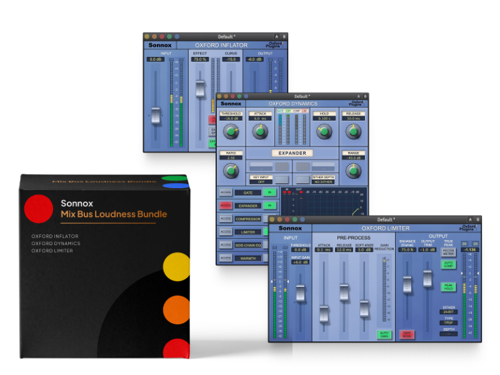Click the Ratio 2.50 value in Dynamics

[x=231, y=158]
